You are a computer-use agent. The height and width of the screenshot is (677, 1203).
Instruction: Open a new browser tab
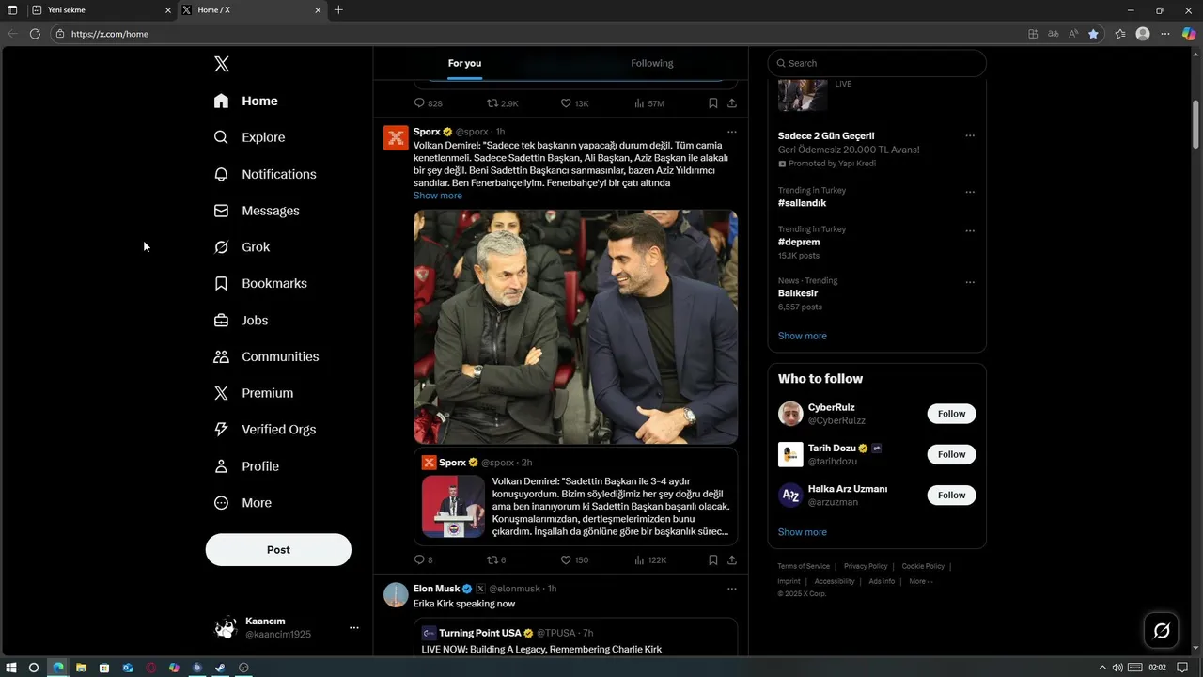(x=338, y=10)
